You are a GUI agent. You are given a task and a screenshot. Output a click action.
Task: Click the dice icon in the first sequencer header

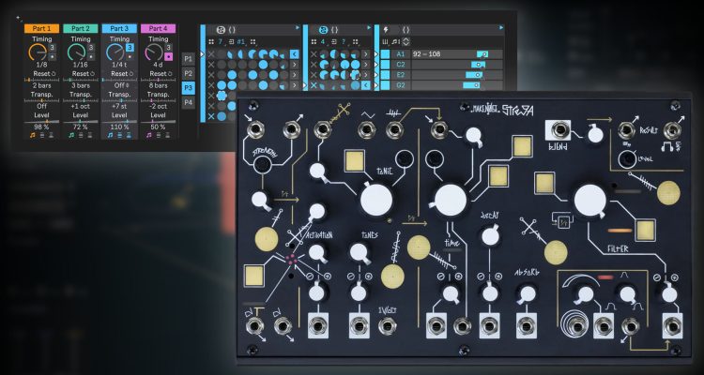(x=221, y=30)
